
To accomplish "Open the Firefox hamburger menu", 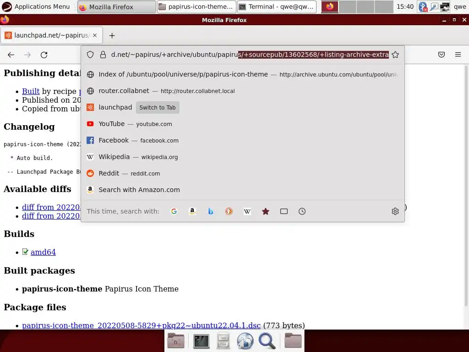I will tap(458, 55).
